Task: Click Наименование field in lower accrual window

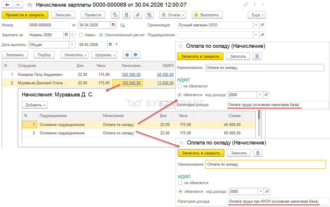Action: [x=265, y=164]
